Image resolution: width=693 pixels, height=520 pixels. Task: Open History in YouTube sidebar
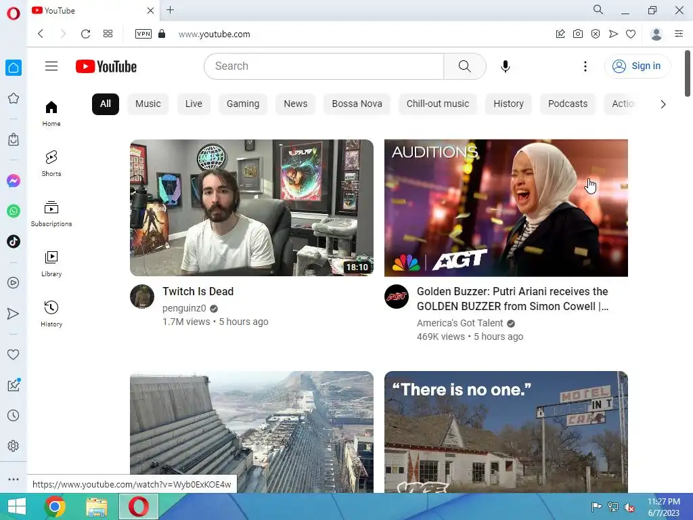click(x=51, y=314)
